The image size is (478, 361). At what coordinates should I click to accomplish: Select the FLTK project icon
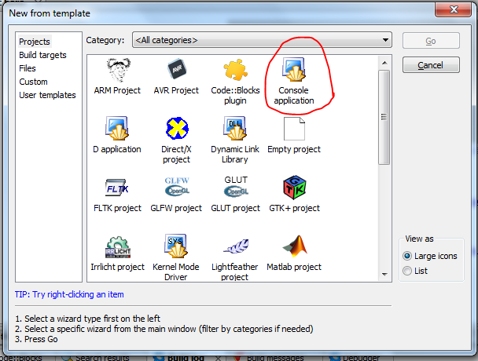[x=117, y=188]
